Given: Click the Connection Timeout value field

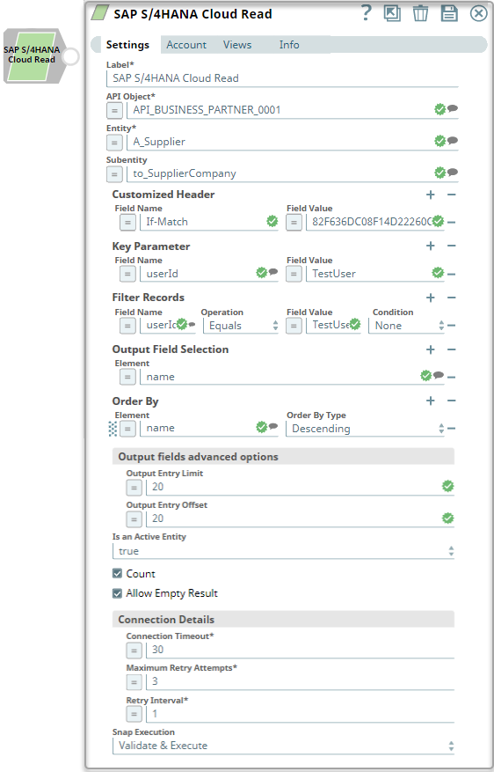Looking at the screenshot, I should pos(300,650).
